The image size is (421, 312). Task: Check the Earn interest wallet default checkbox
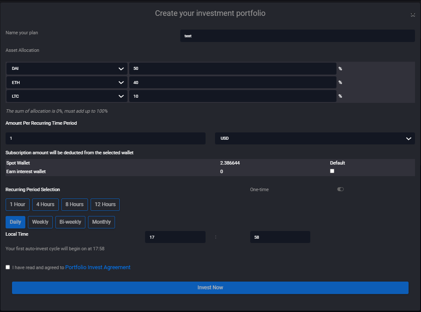point(332,171)
